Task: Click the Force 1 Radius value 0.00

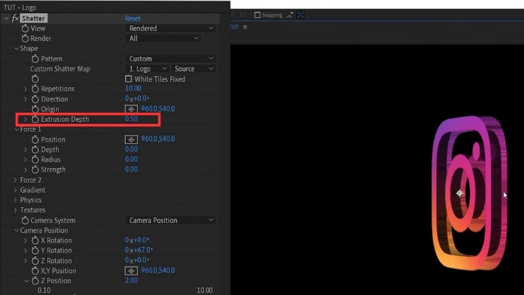Action: tap(132, 159)
